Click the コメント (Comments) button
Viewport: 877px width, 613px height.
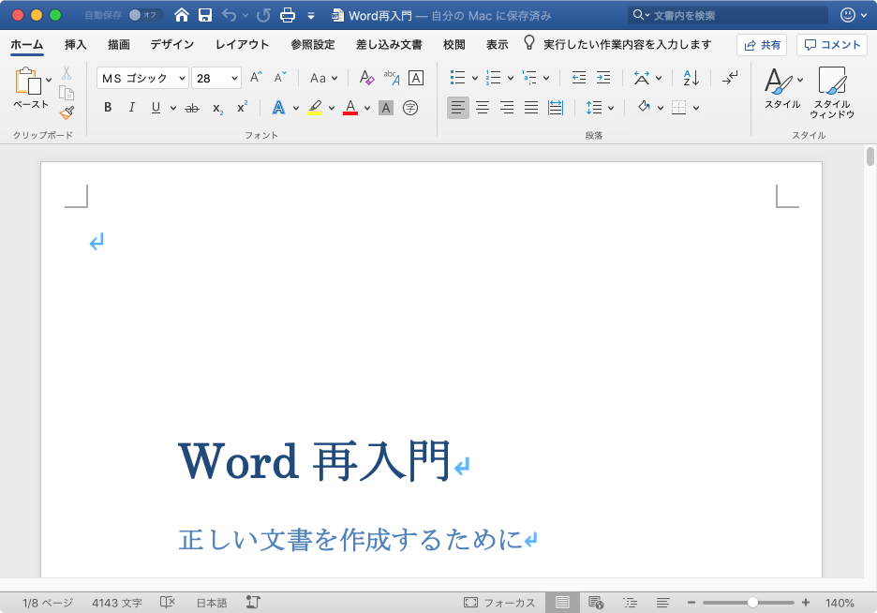click(x=831, y=44)
